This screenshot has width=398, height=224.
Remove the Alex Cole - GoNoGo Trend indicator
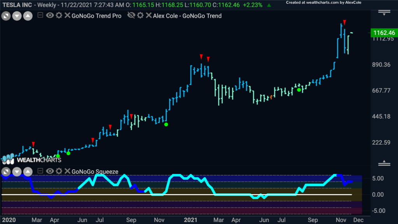point(149,15)
